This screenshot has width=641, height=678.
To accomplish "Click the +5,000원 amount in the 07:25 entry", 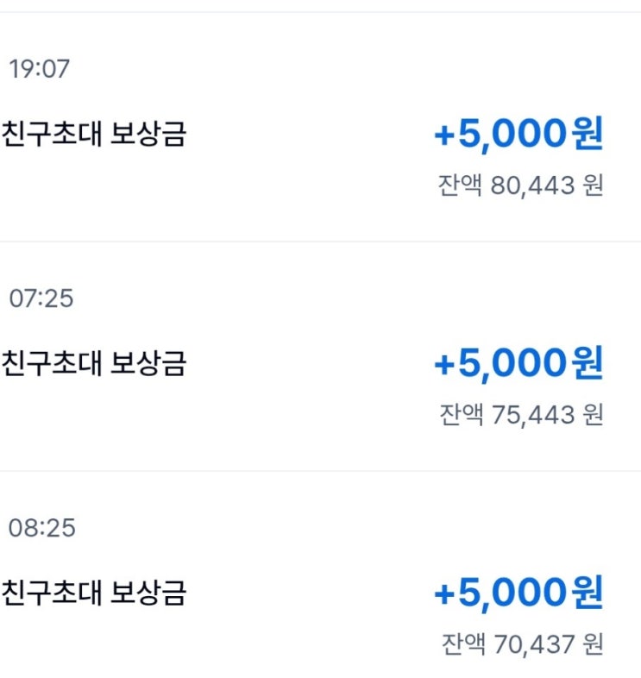I will coord(518,364).
